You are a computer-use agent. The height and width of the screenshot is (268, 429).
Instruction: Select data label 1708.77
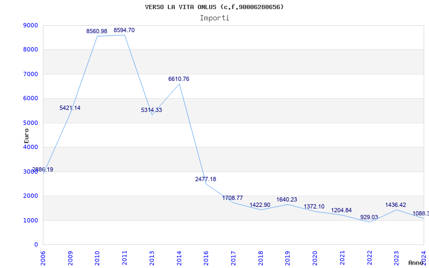click(233, 198)
